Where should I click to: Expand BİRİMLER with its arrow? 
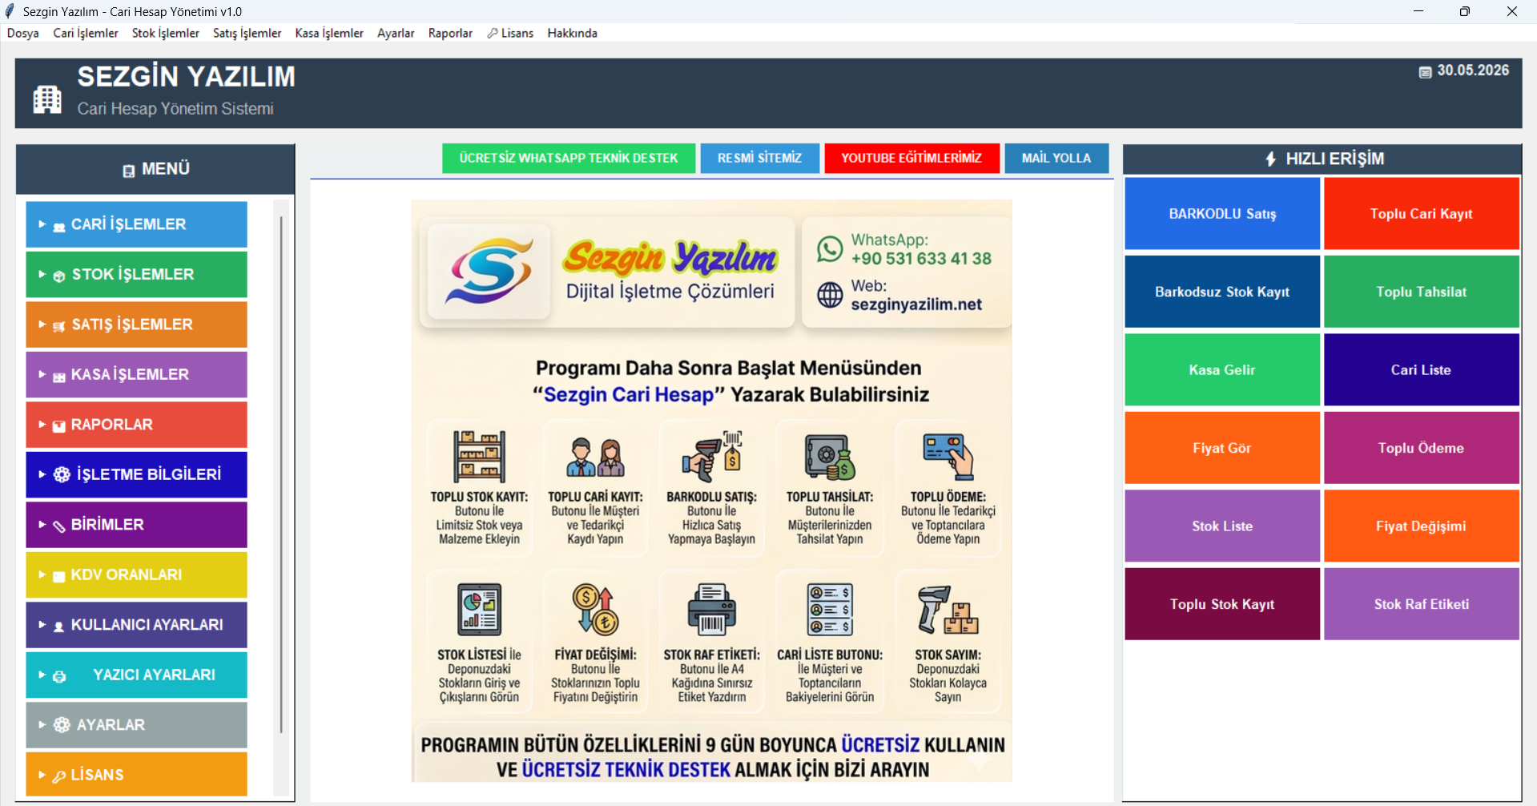click(42, 525)
